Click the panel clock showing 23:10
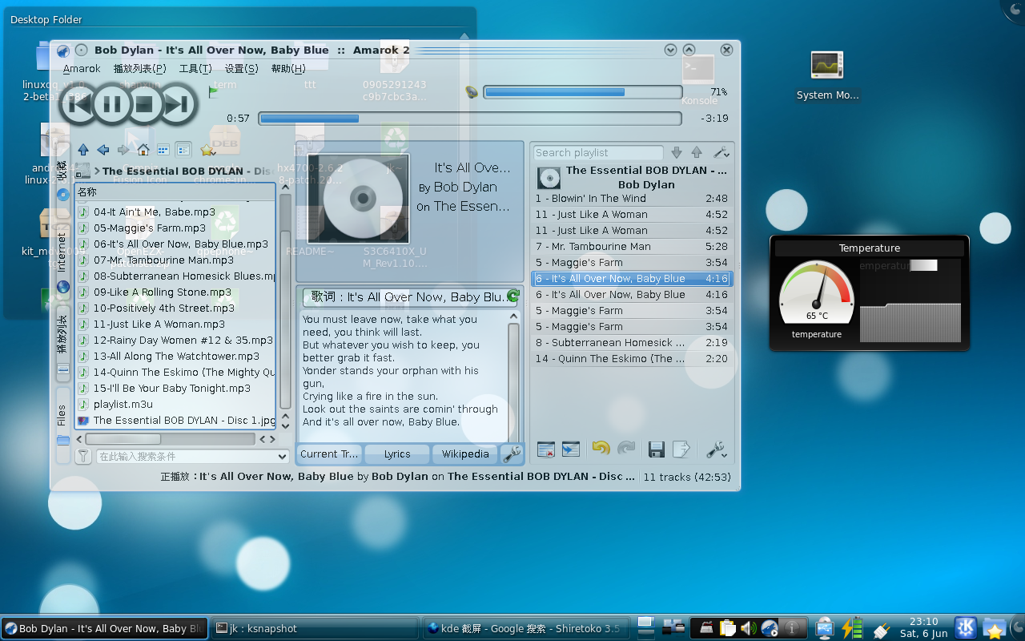This screenshot has width=1025, height=641. point(923,627)
